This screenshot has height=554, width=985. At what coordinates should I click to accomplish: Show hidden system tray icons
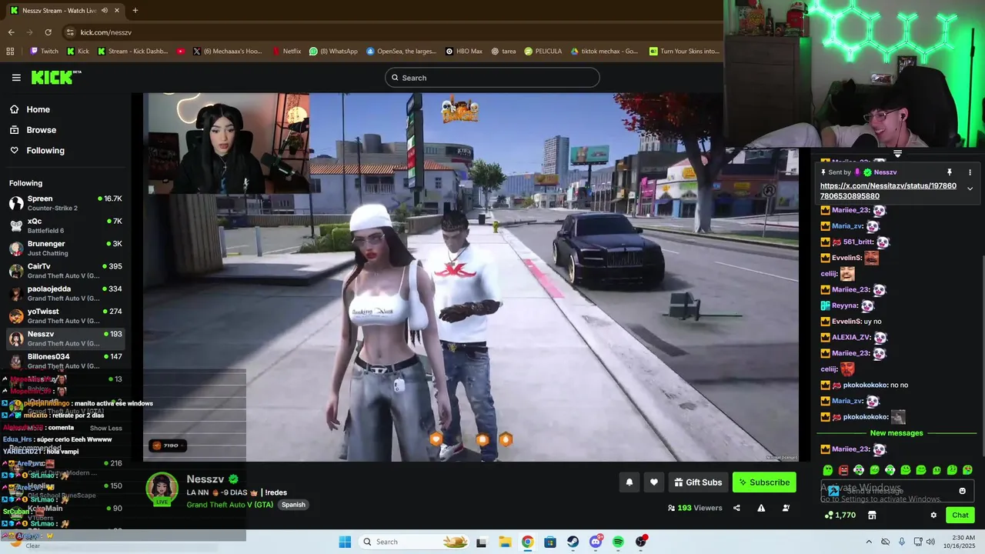[x=869, y=542]
